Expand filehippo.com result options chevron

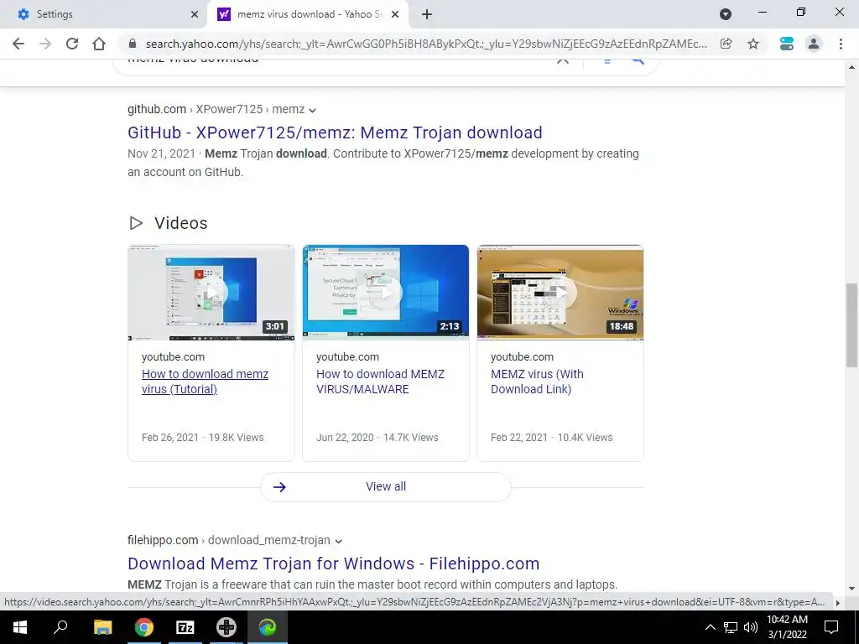339,541
